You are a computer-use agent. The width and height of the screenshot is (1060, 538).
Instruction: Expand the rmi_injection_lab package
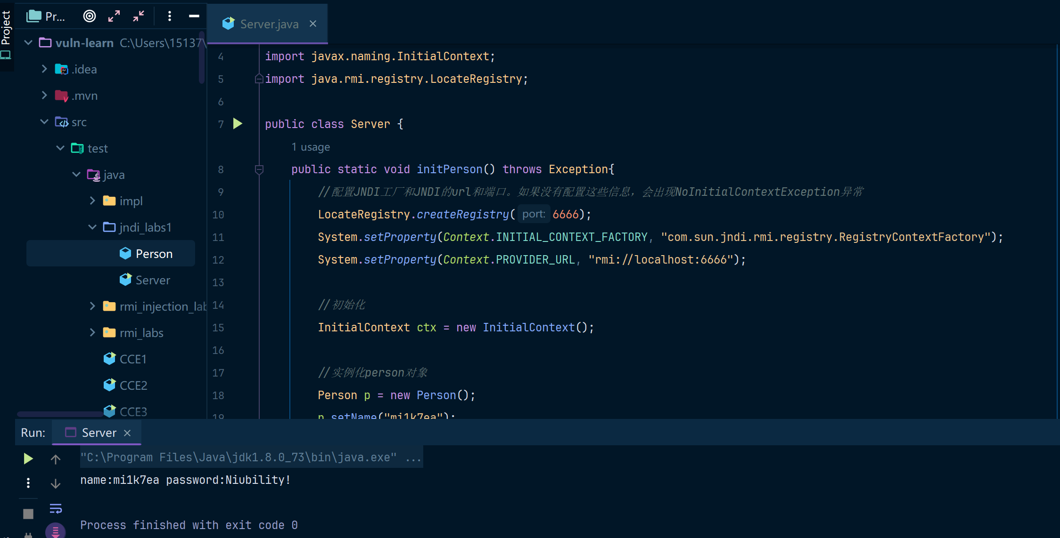point(92,306)
